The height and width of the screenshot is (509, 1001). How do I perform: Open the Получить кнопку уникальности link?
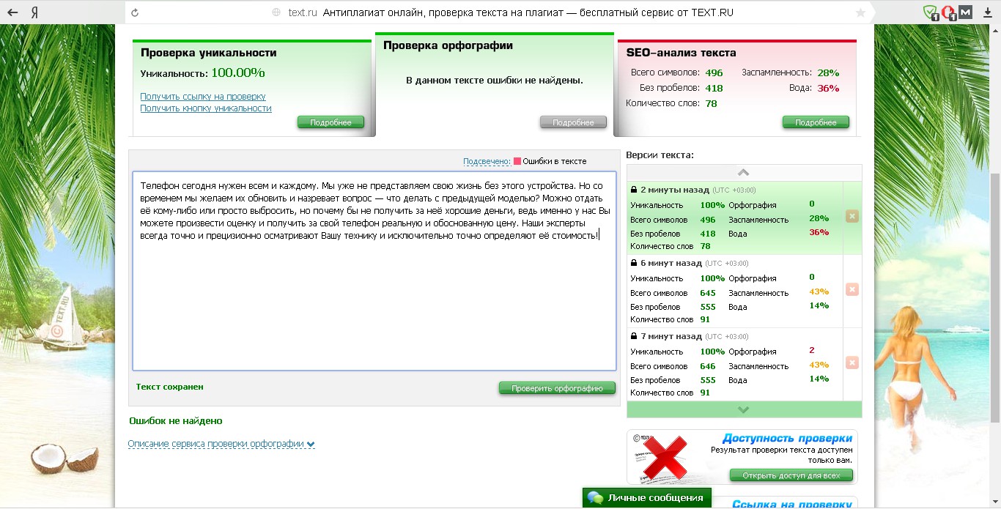coord(206,108)
